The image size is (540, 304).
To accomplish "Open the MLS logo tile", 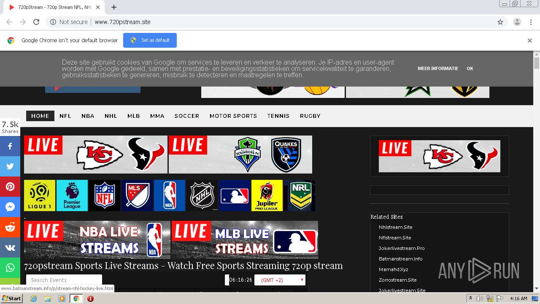I will (137, 195).
